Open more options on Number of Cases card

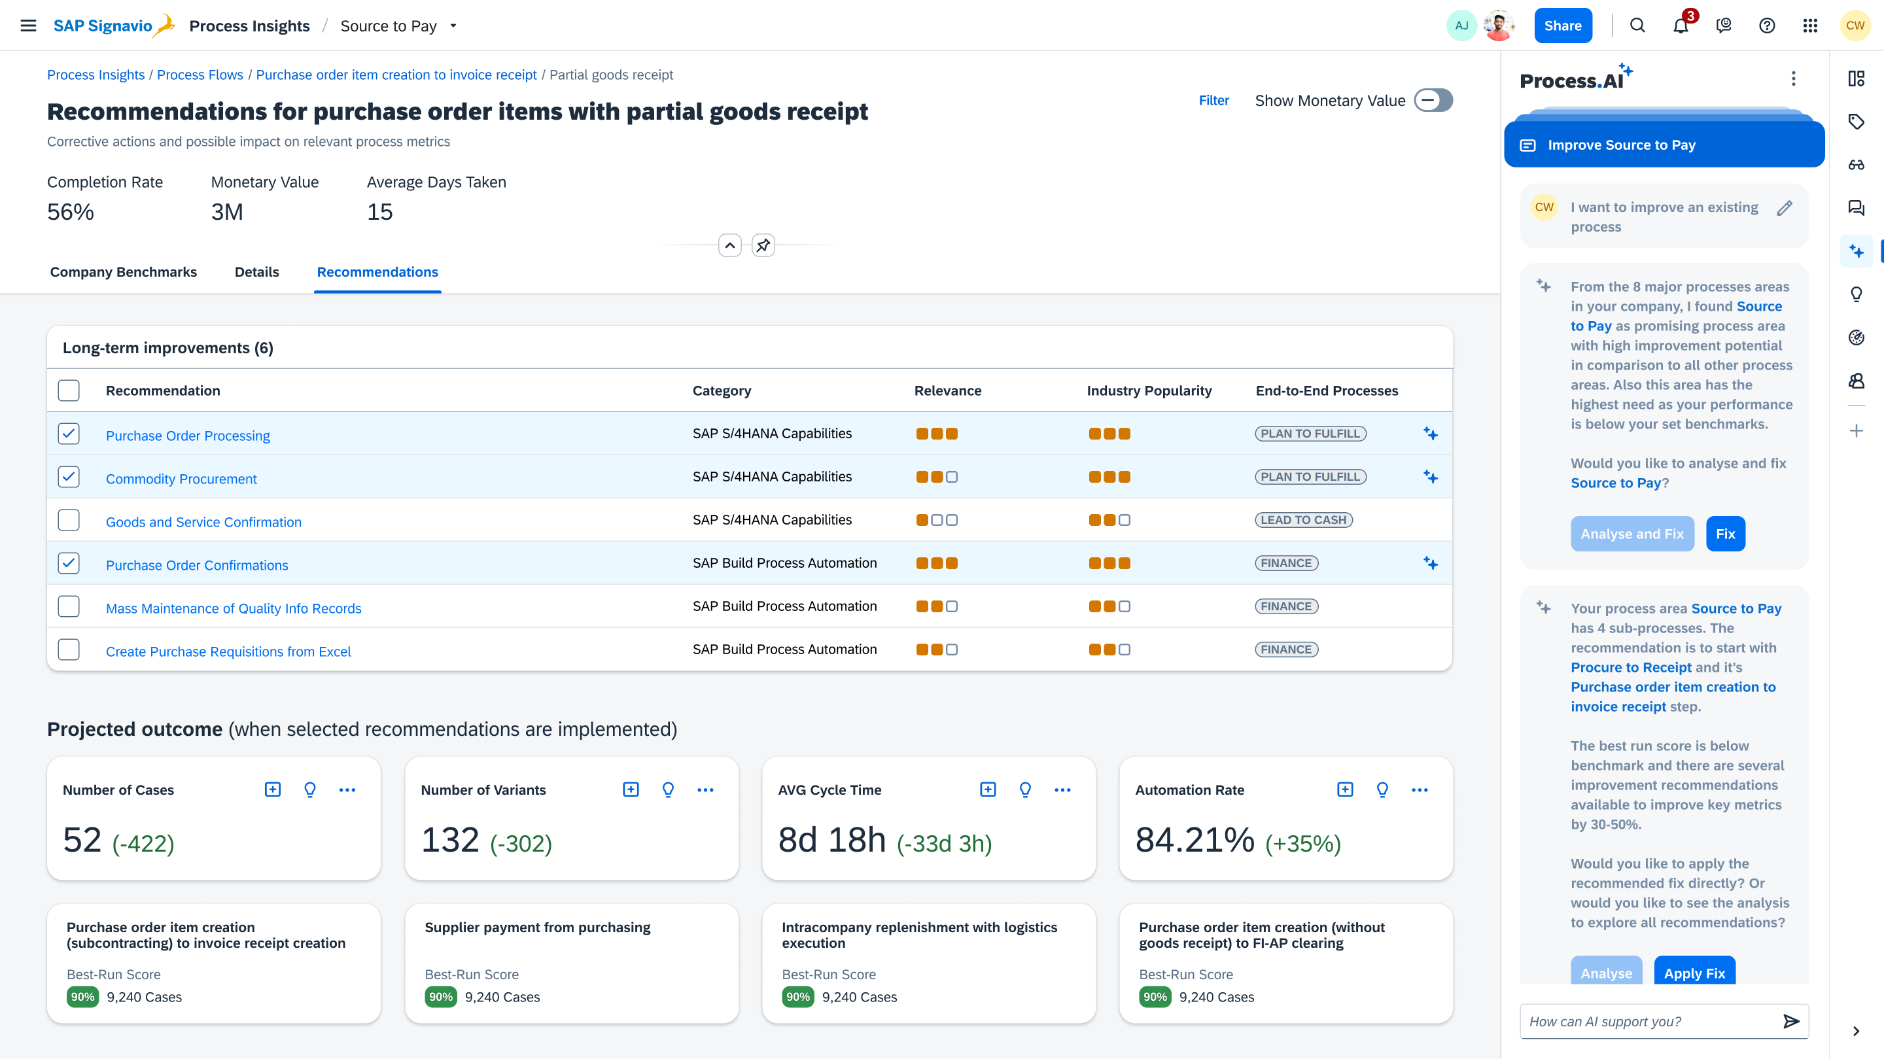(347, 790)
